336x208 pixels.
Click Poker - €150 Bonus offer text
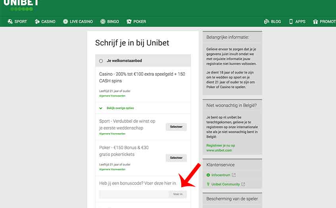click(124, 151)
